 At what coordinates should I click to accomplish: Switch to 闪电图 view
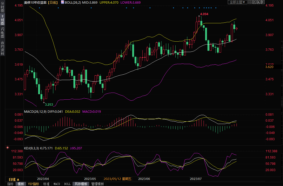pyautogui.click(x=2, y=33)
